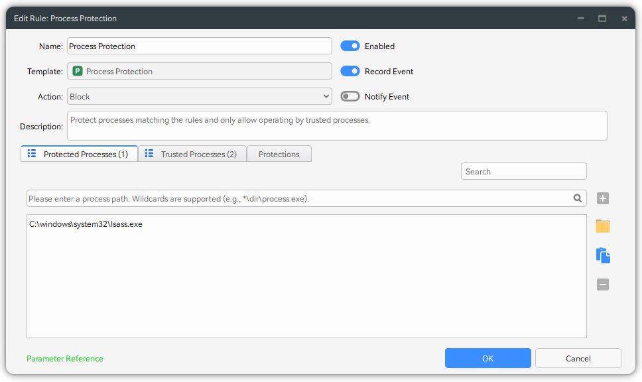Click into the Search field
The image size is (642, 382).
pos(523,171)
